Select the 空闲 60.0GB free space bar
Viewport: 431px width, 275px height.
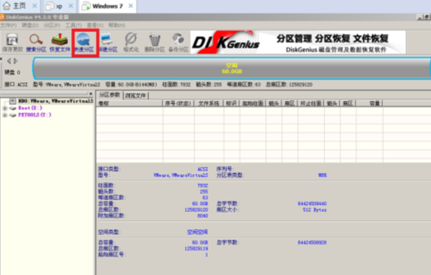pos(232,68)
